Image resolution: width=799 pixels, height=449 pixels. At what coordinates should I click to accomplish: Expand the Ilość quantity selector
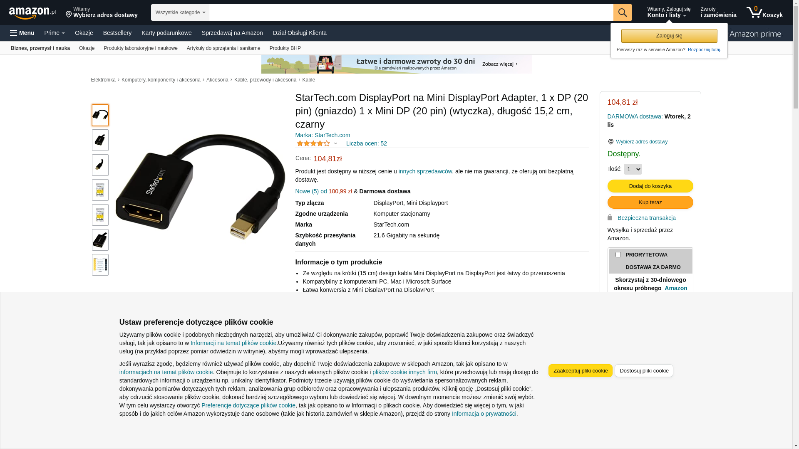coord(633,169)
